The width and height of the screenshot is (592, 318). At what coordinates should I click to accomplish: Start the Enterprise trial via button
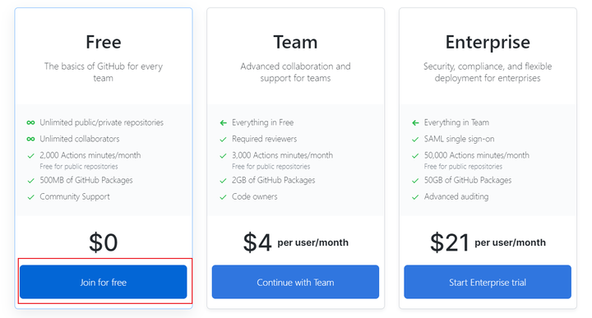coord(488,282)
